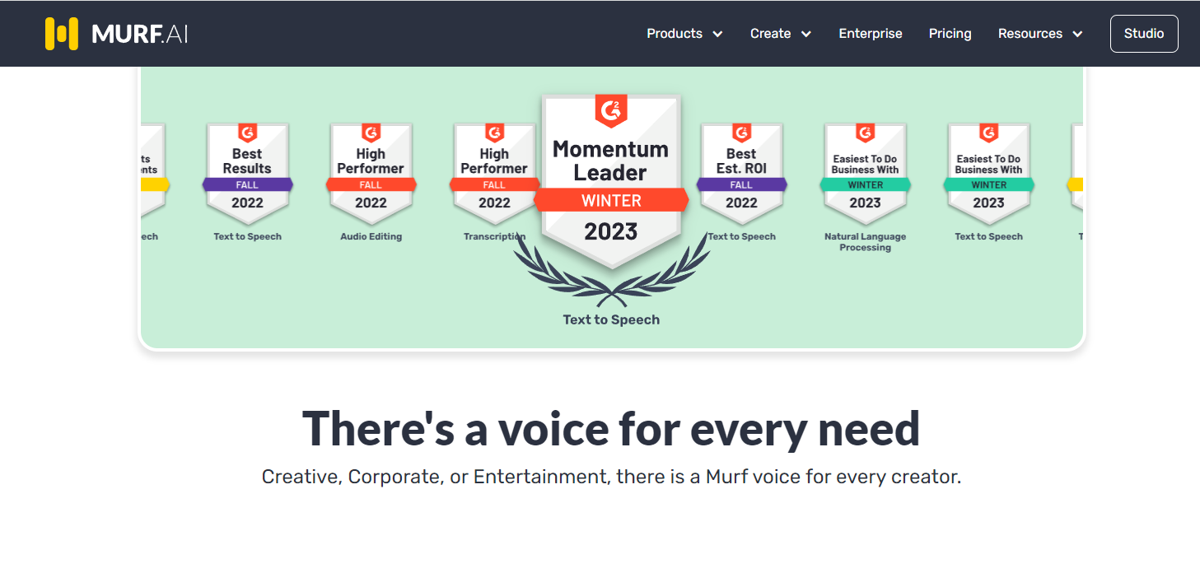Select the Momentum Leader Winter 2023 badge
Viewport: 1200px width, 573px height.
tap(611, 181)
